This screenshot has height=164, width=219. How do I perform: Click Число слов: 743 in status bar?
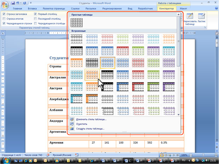(x=33, y=155)
